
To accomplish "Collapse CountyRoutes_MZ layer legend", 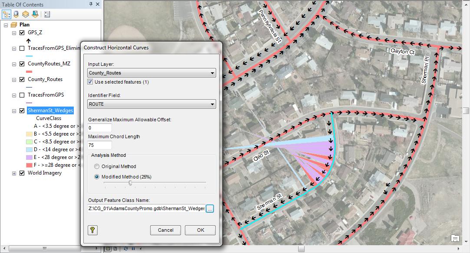I will pos(14,64).
